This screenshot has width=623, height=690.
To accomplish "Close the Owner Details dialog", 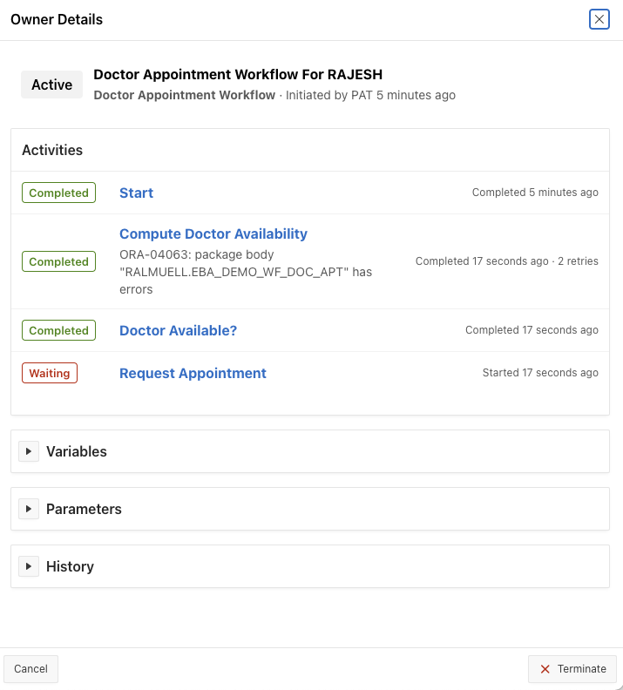I will (x=599, y=19).
